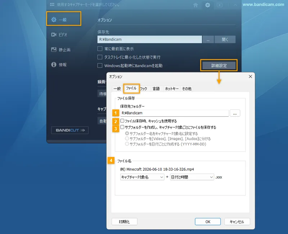Browse save folder with main window ... button
Image resolution: width=288 pixels, height=234 pixels.
pyautogui.click(x=208, y=40)
